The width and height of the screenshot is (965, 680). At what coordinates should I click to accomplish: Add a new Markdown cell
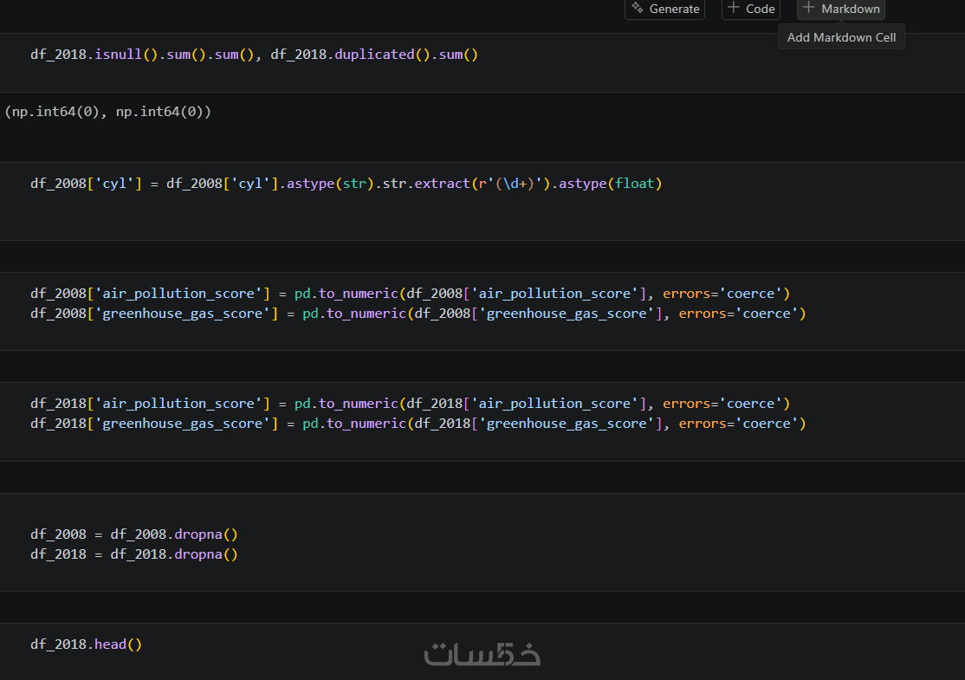click(x=840, y=10)
